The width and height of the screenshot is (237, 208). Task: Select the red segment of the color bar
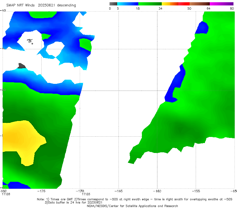click(x=184, y=4)
